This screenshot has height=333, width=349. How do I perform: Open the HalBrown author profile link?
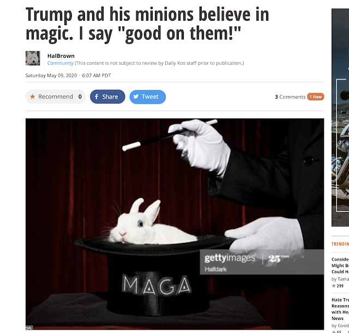[x=61, y=56]
